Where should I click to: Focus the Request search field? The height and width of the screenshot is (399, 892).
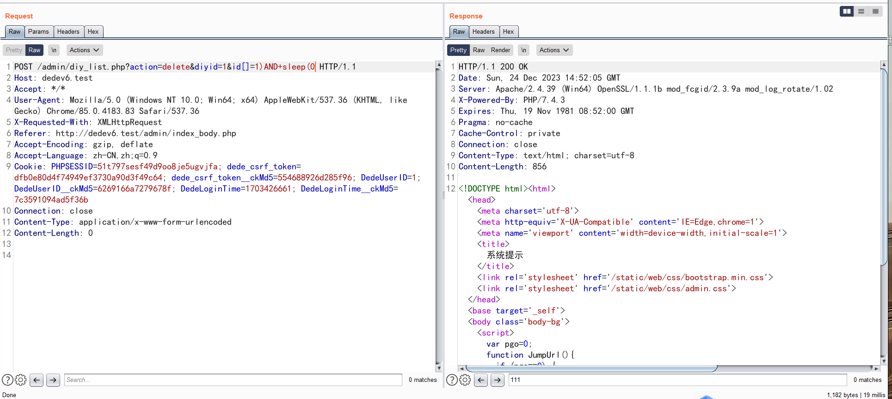point(233,380)
